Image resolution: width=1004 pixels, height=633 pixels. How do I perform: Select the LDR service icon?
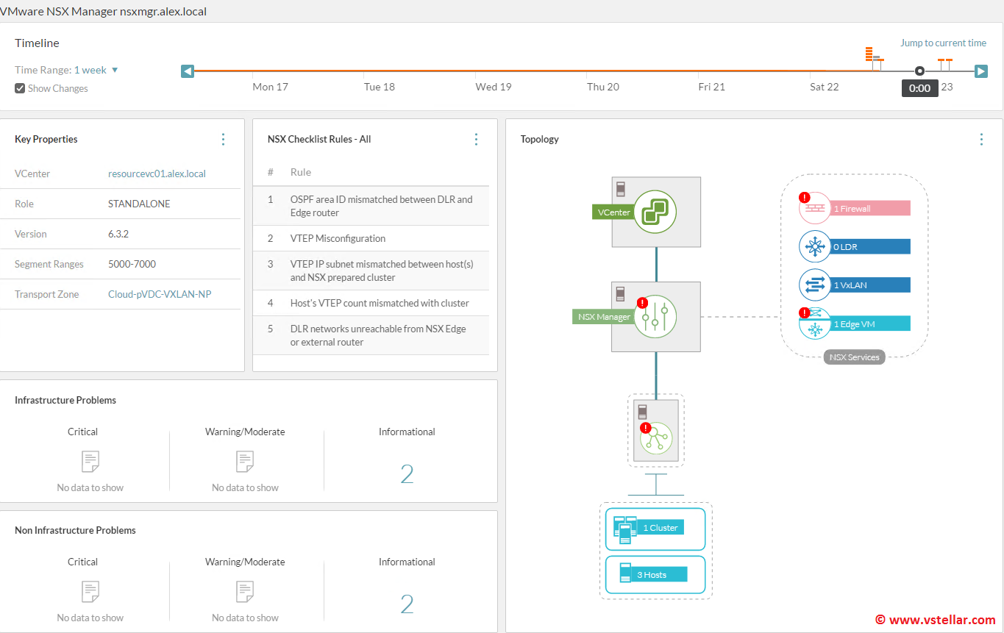pyautogui.click(x=814, y=247)
